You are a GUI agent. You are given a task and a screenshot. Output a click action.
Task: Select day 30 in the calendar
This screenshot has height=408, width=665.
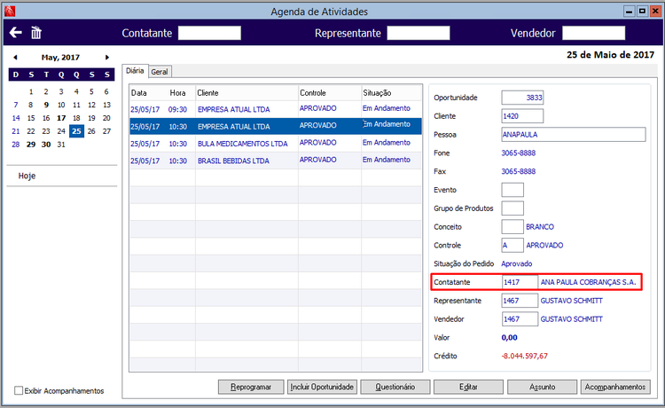[x=46, y=145]
